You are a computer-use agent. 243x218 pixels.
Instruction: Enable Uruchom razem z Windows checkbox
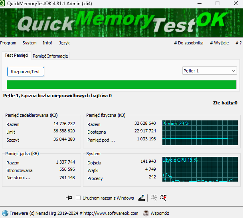(78, 198)
